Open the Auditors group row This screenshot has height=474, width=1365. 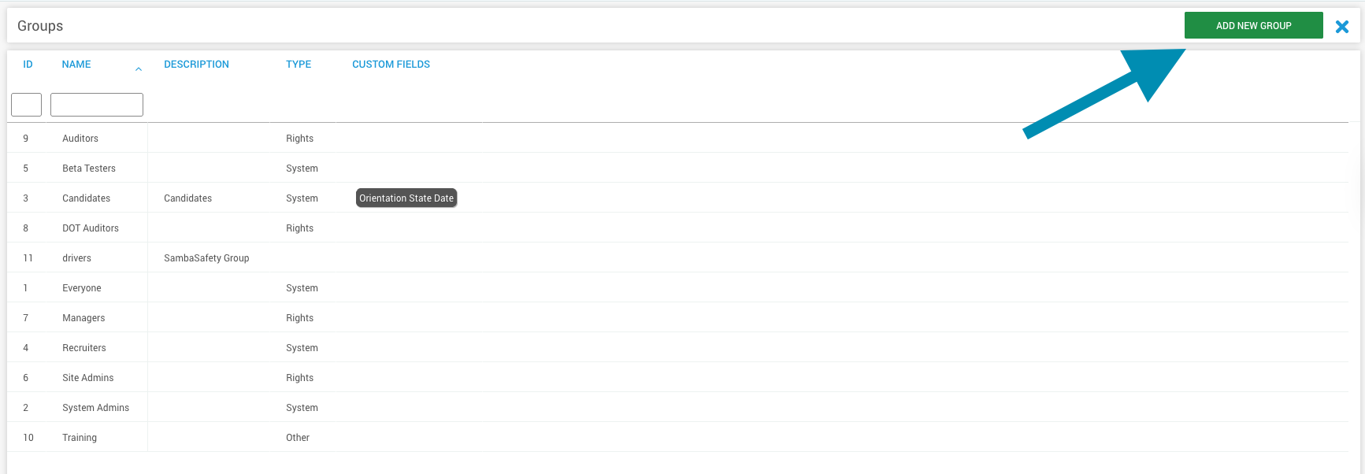[x=80, y=139]
